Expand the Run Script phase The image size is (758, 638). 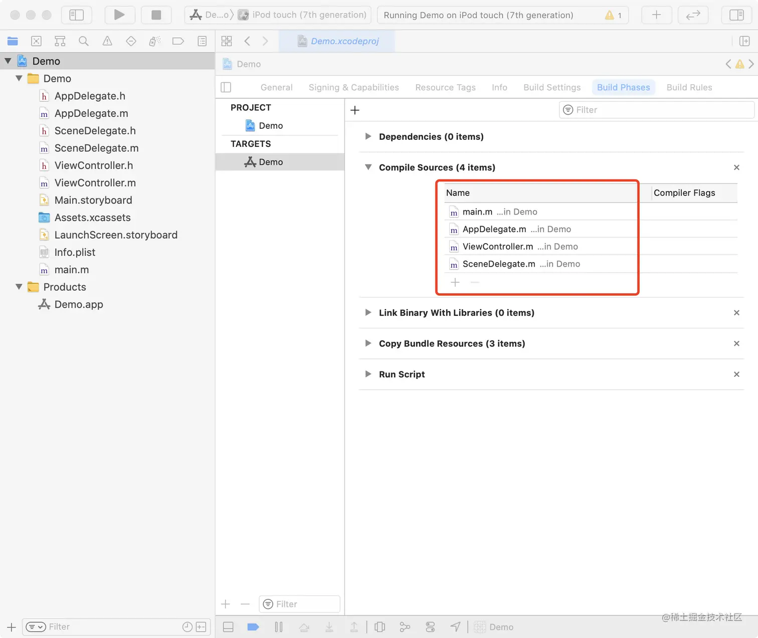tap(368, 374)
